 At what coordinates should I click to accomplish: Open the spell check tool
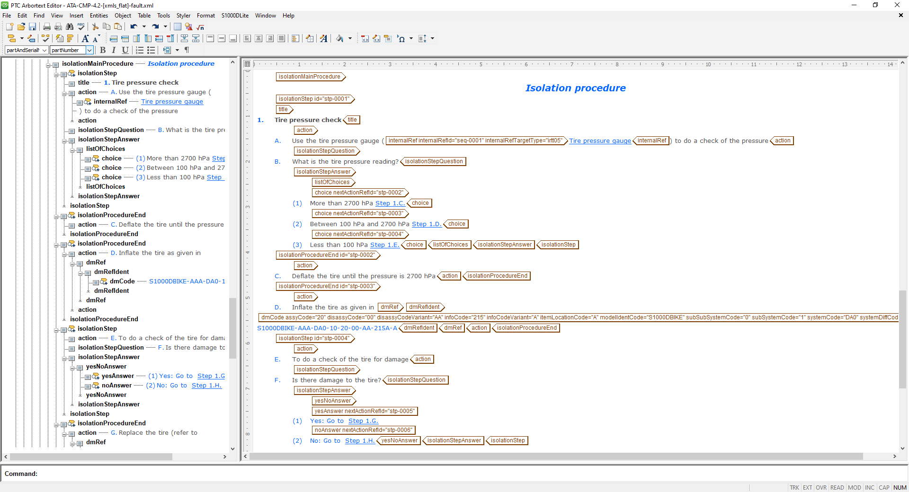81,26
